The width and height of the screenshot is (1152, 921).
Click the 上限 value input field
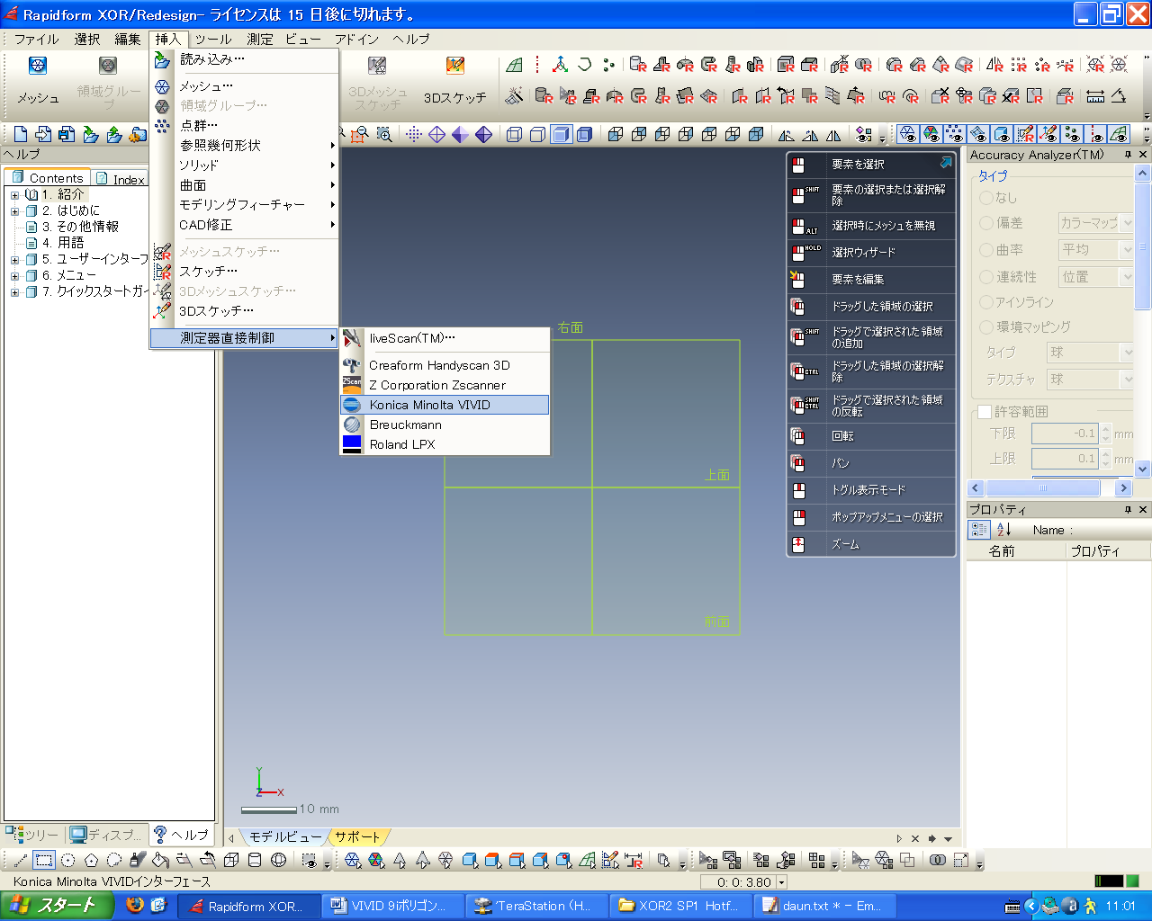point(1064,459)
